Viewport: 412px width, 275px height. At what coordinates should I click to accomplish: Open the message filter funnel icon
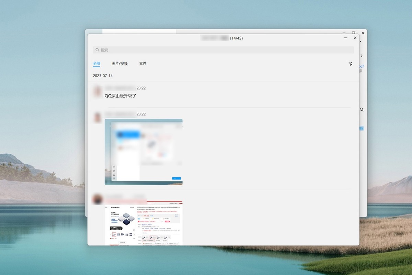tap(350, 64)
